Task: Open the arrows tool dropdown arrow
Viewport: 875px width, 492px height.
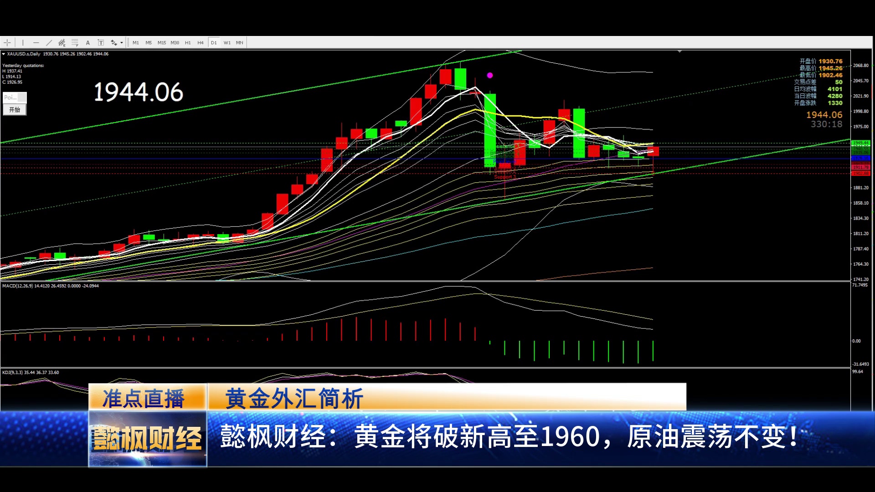Action: 122,43
